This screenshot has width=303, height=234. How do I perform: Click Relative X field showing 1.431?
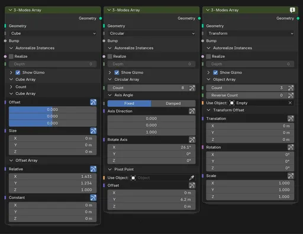point(53,177)
